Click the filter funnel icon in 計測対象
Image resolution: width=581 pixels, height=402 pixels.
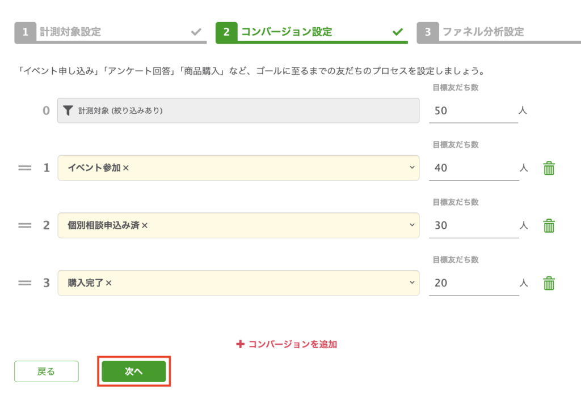pyautogui.click(x=68, y=111)
